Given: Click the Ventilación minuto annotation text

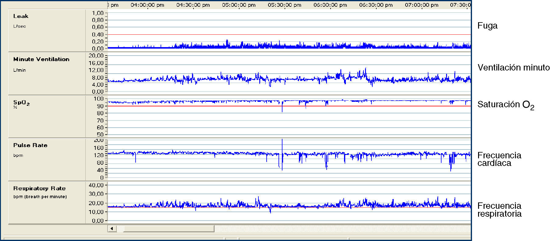Looking at the screenshot, I should [513, 67].
